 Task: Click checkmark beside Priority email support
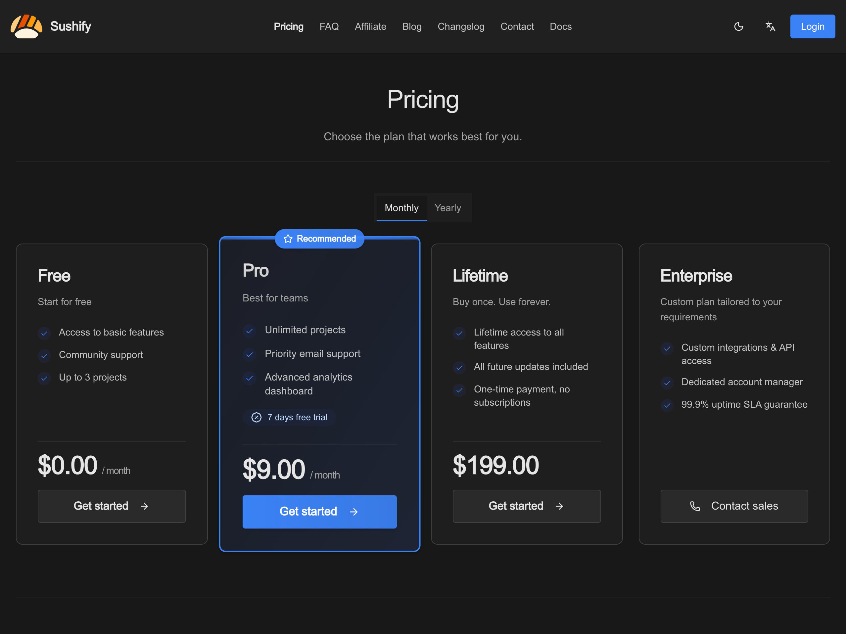[249, 354]
